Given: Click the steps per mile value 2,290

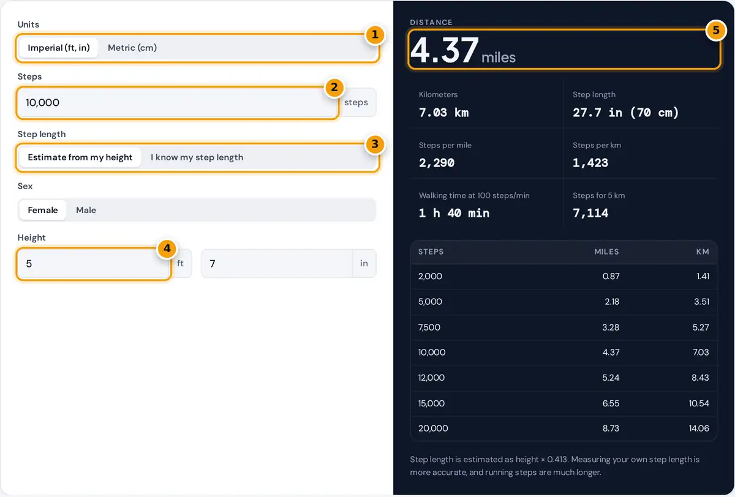Looking at the screenshot, I should [x=437, y=163].
